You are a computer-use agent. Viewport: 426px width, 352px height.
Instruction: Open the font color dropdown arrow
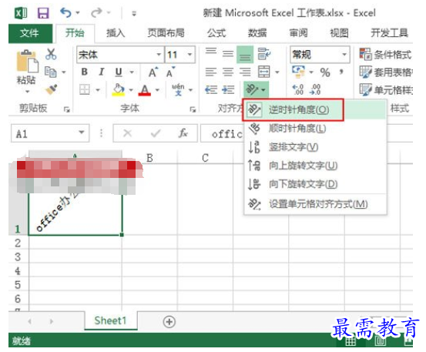pyautogui.click(x=157, y=90)
